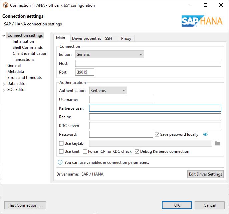The height and width of the screenshot is (214, 229).
Task: Click the 'SAP / HANA' driver name text
Action: (92, 174)
